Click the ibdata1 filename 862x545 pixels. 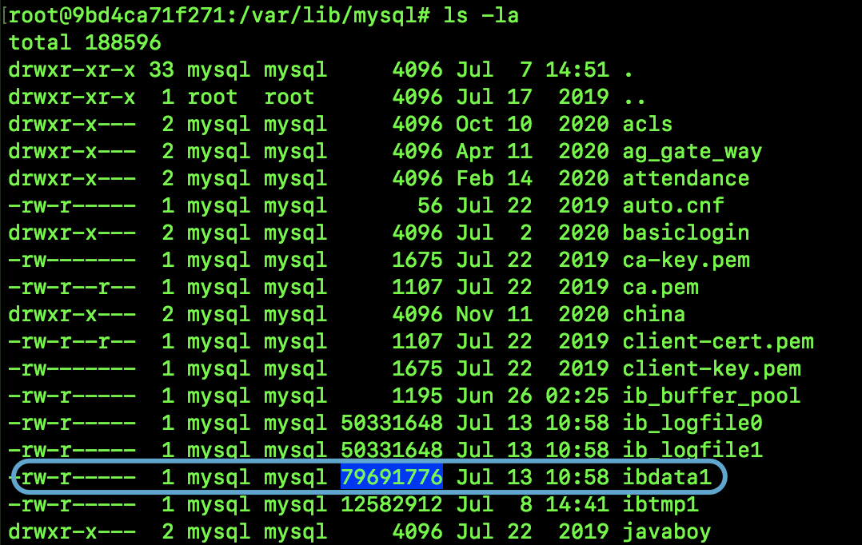click(x=667, y=477)
